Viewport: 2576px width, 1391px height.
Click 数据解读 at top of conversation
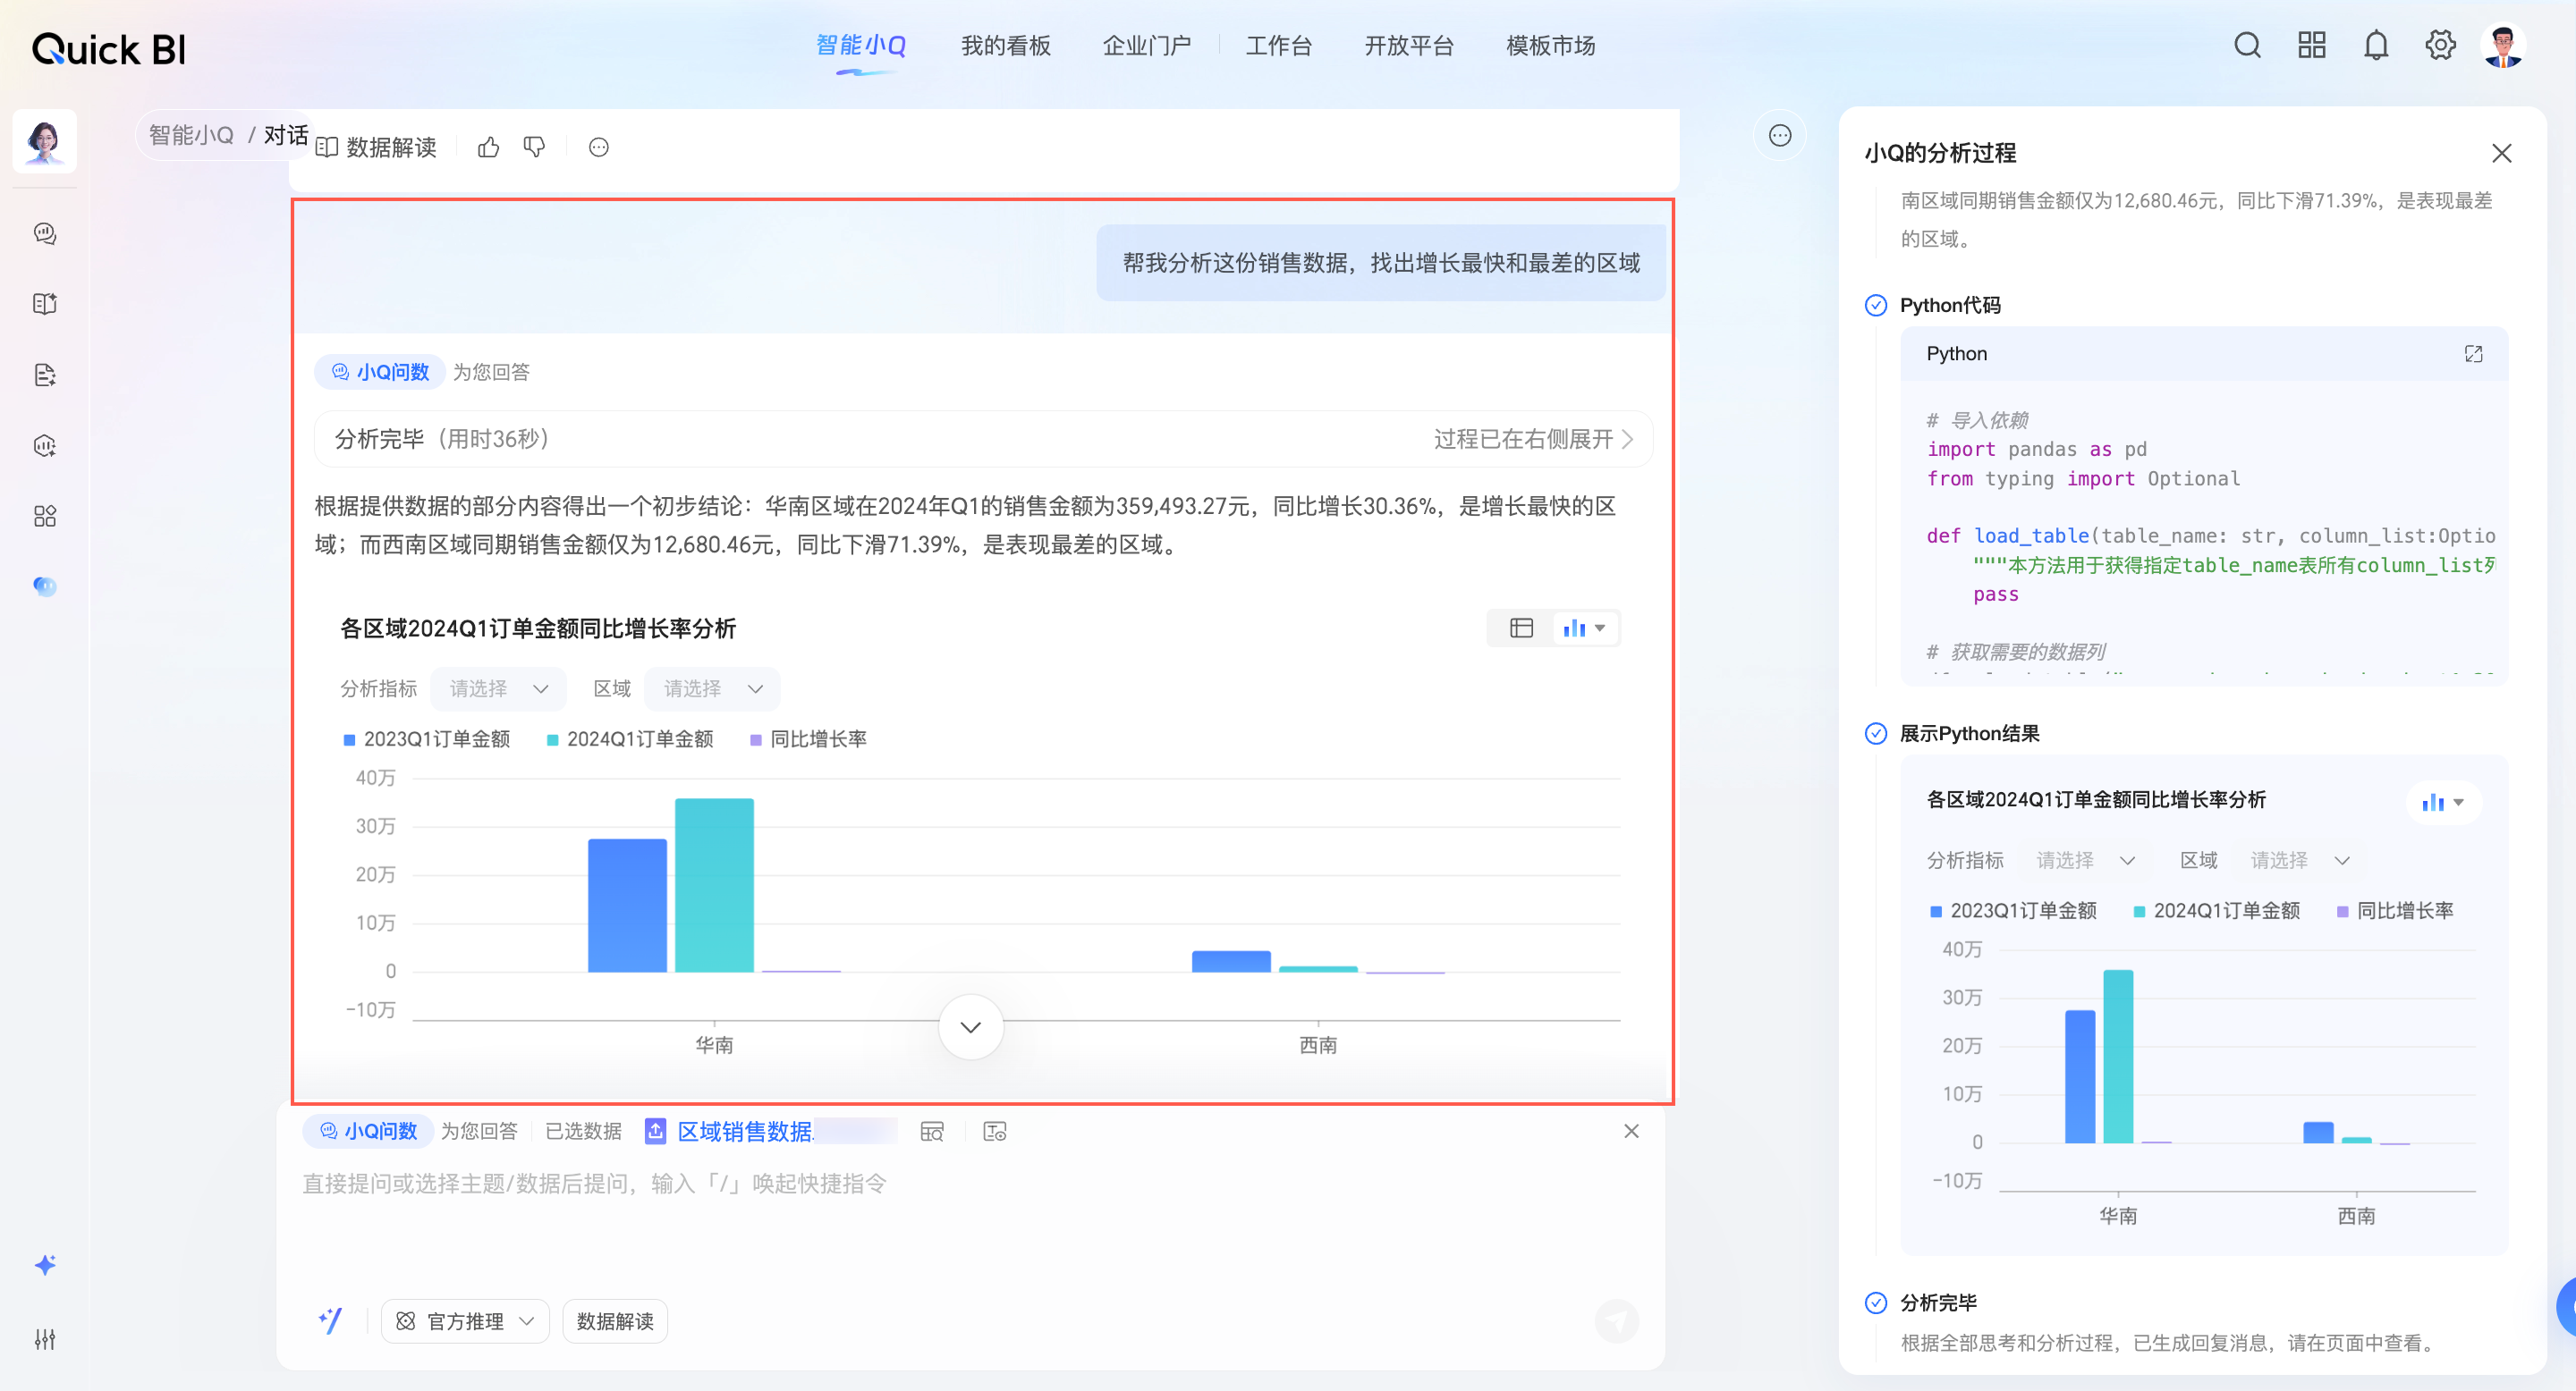coord(376,148)
